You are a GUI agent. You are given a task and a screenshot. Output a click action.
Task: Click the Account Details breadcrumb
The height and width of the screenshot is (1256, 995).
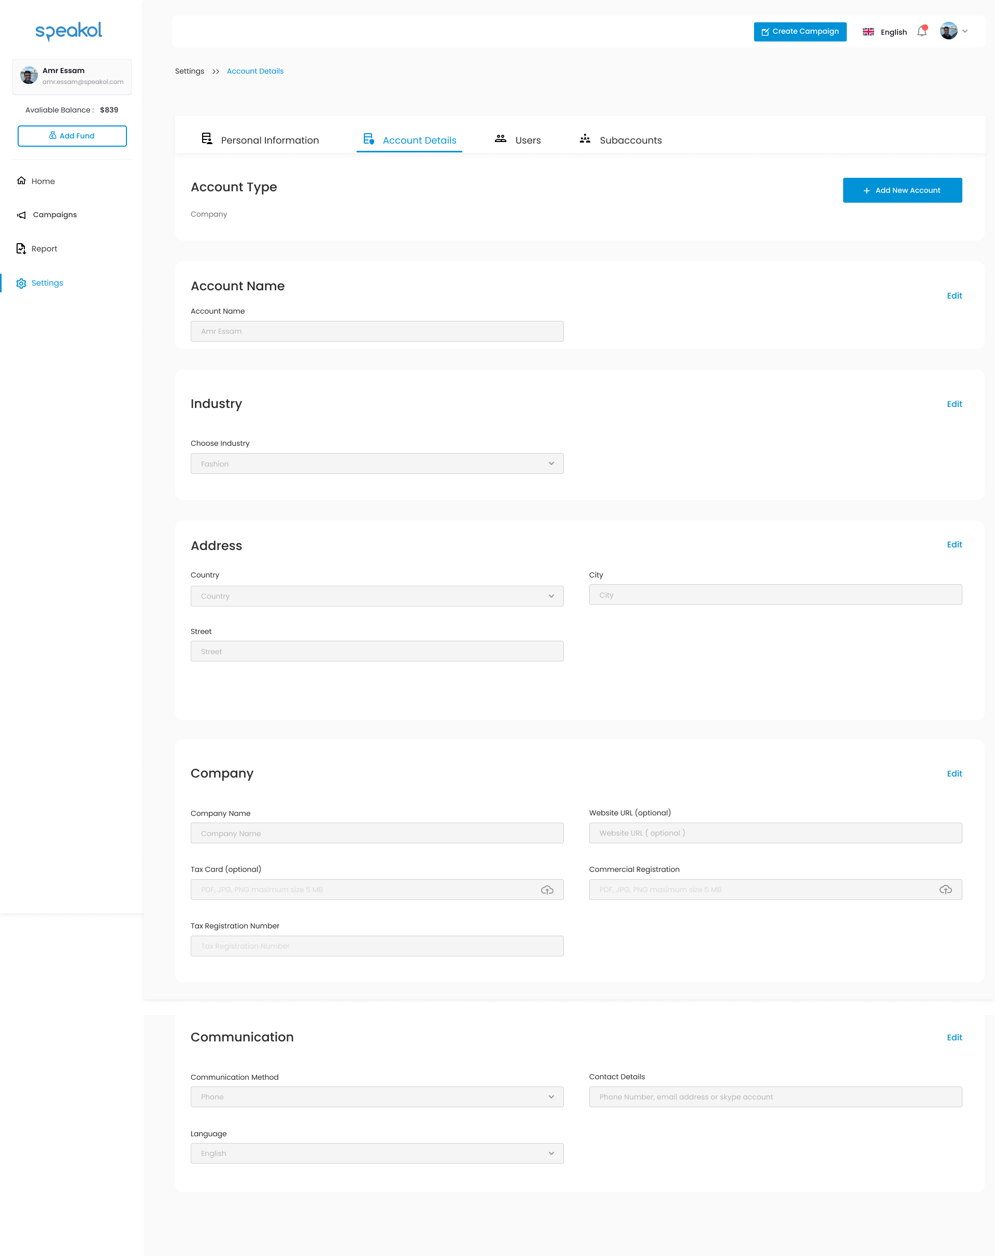255,71
